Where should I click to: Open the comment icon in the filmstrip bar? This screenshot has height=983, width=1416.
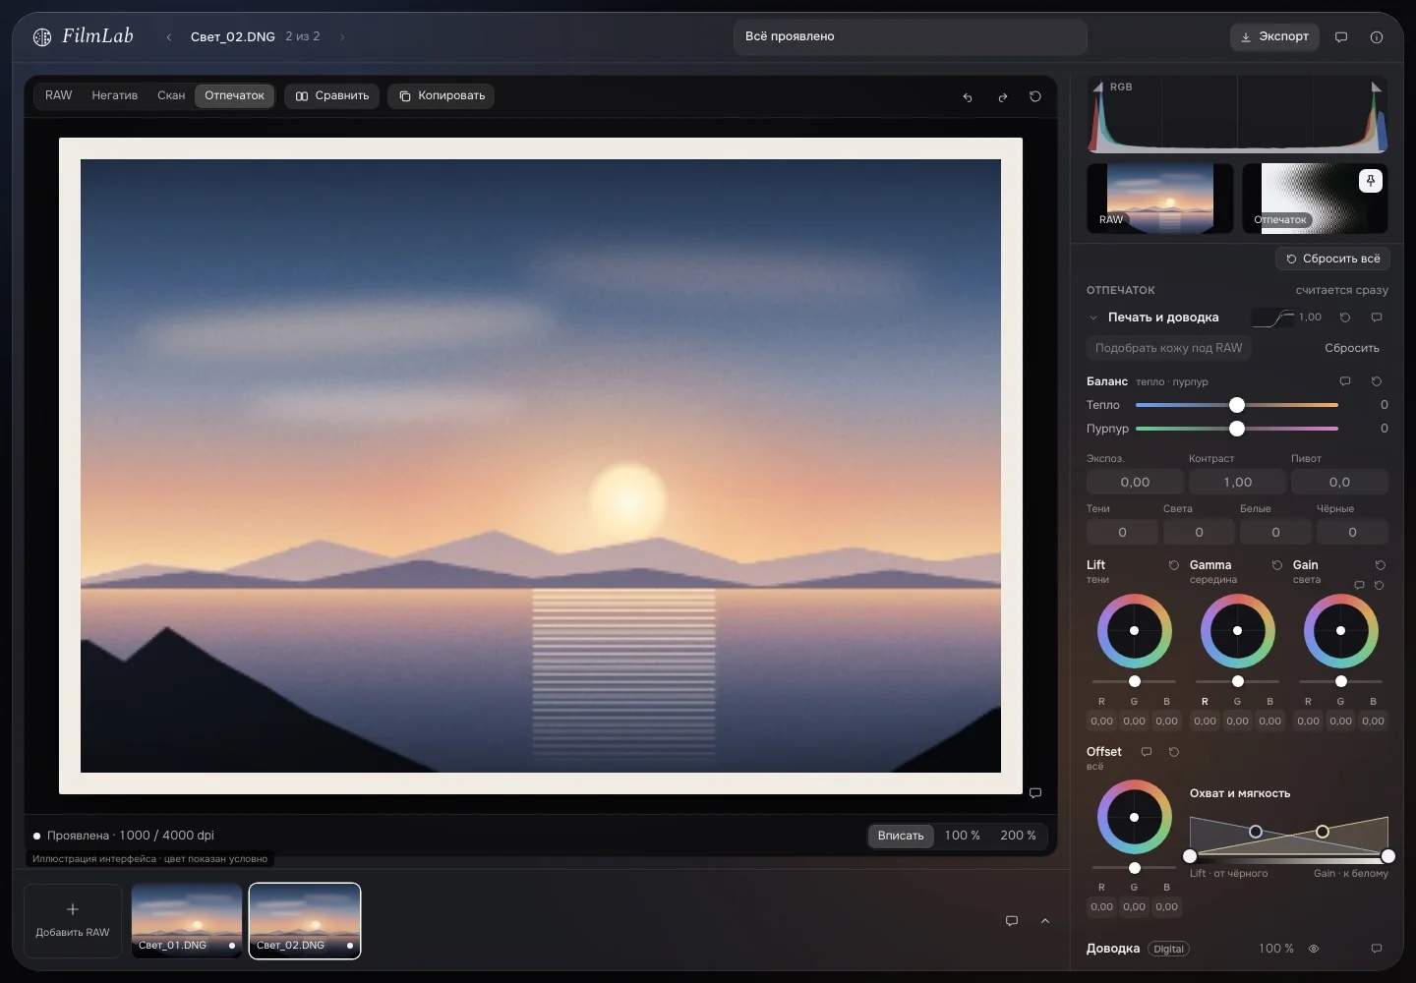point(1012,920)
